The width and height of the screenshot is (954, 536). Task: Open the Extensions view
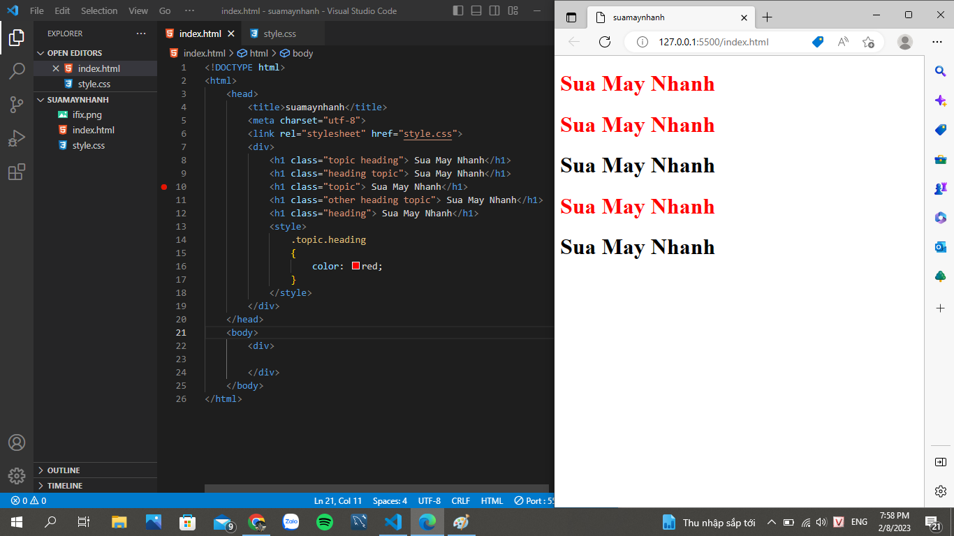coord(17,172)
